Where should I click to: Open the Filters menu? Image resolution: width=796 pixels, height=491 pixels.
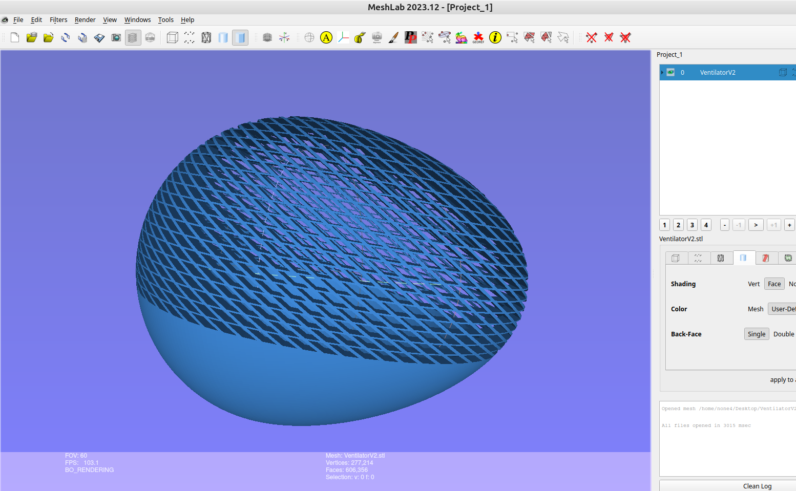tap(58, 19)
